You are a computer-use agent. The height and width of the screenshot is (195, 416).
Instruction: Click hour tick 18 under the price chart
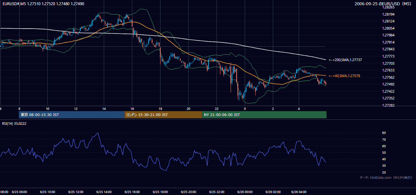[160, 109]
